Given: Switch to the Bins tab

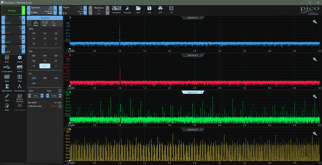Looking at the screenshot, I should pos(45,23).
